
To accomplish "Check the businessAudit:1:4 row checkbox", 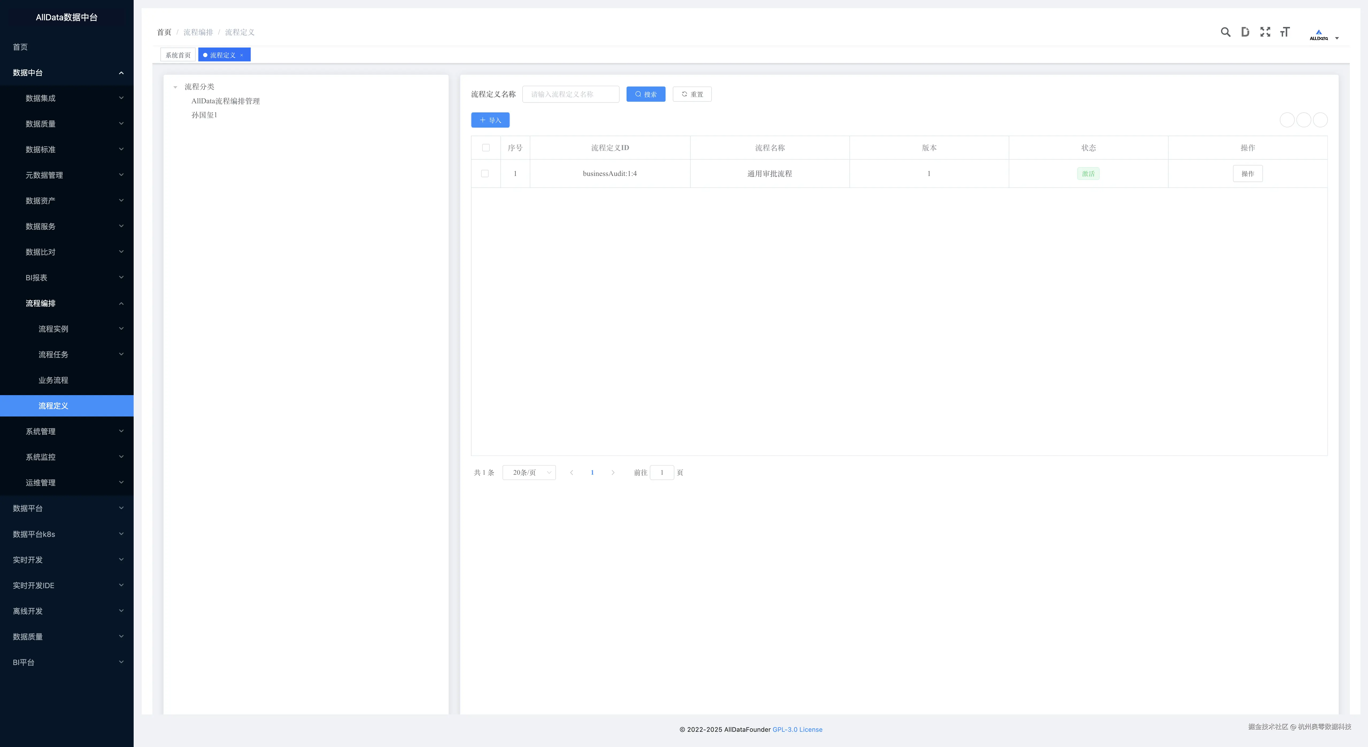I will [484, 174].
